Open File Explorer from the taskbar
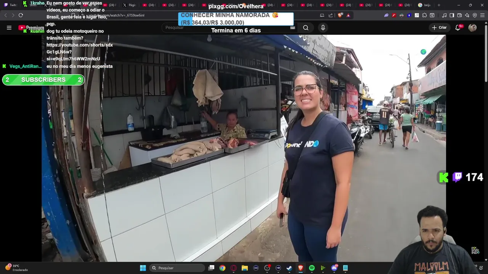Screen dimensions: 488x274 [x=245, y=268]
